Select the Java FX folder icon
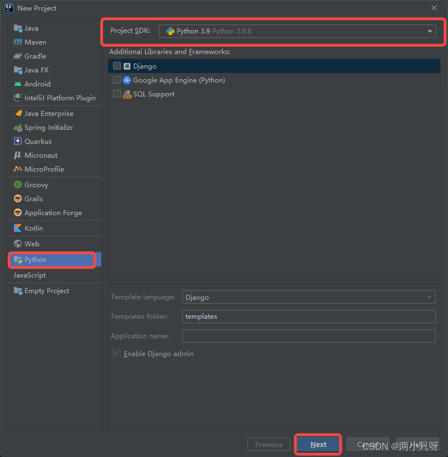 [x=18, y=70]
